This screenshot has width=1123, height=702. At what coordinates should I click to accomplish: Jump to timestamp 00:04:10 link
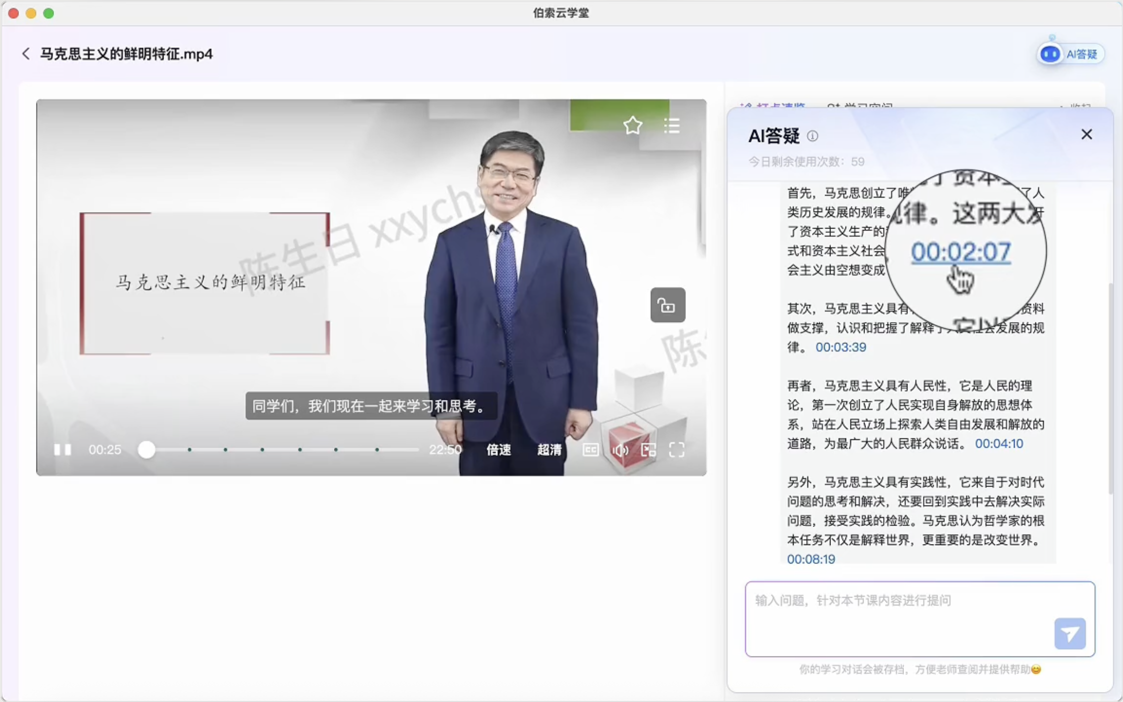click(x=998, y=443)
